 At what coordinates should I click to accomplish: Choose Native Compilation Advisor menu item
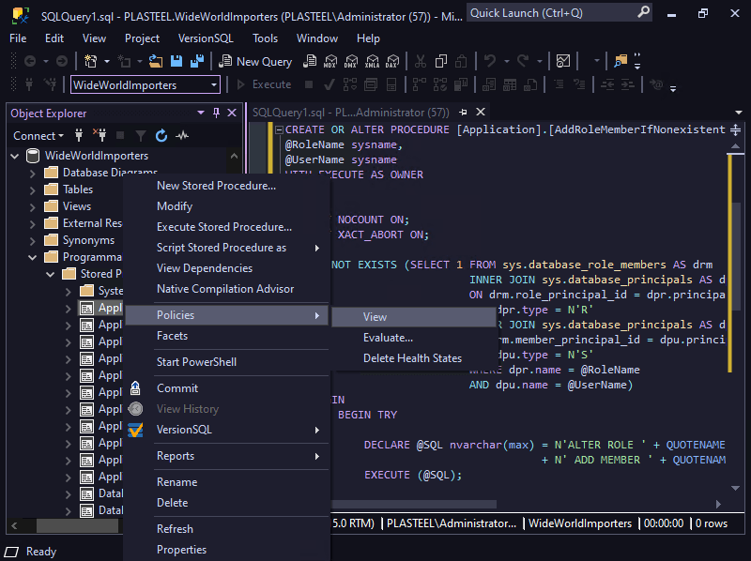225,289
